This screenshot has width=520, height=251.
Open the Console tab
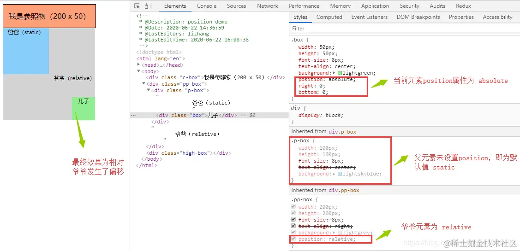click(207, 6)
